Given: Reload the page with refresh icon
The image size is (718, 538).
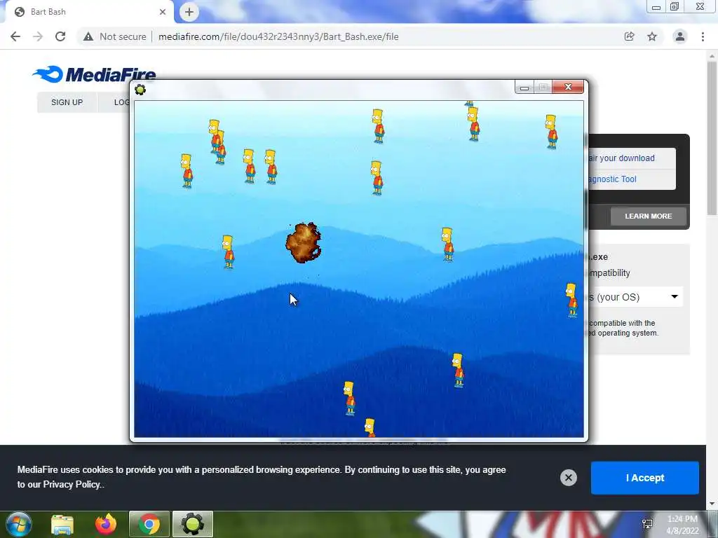Looking at the screenshot, I should [60, 36].
